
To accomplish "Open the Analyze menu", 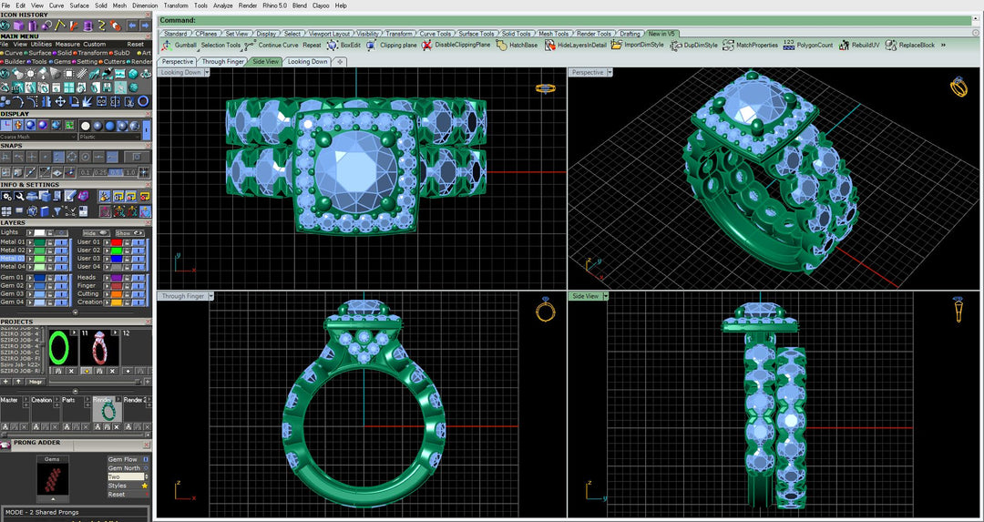I will coord(223,5).
